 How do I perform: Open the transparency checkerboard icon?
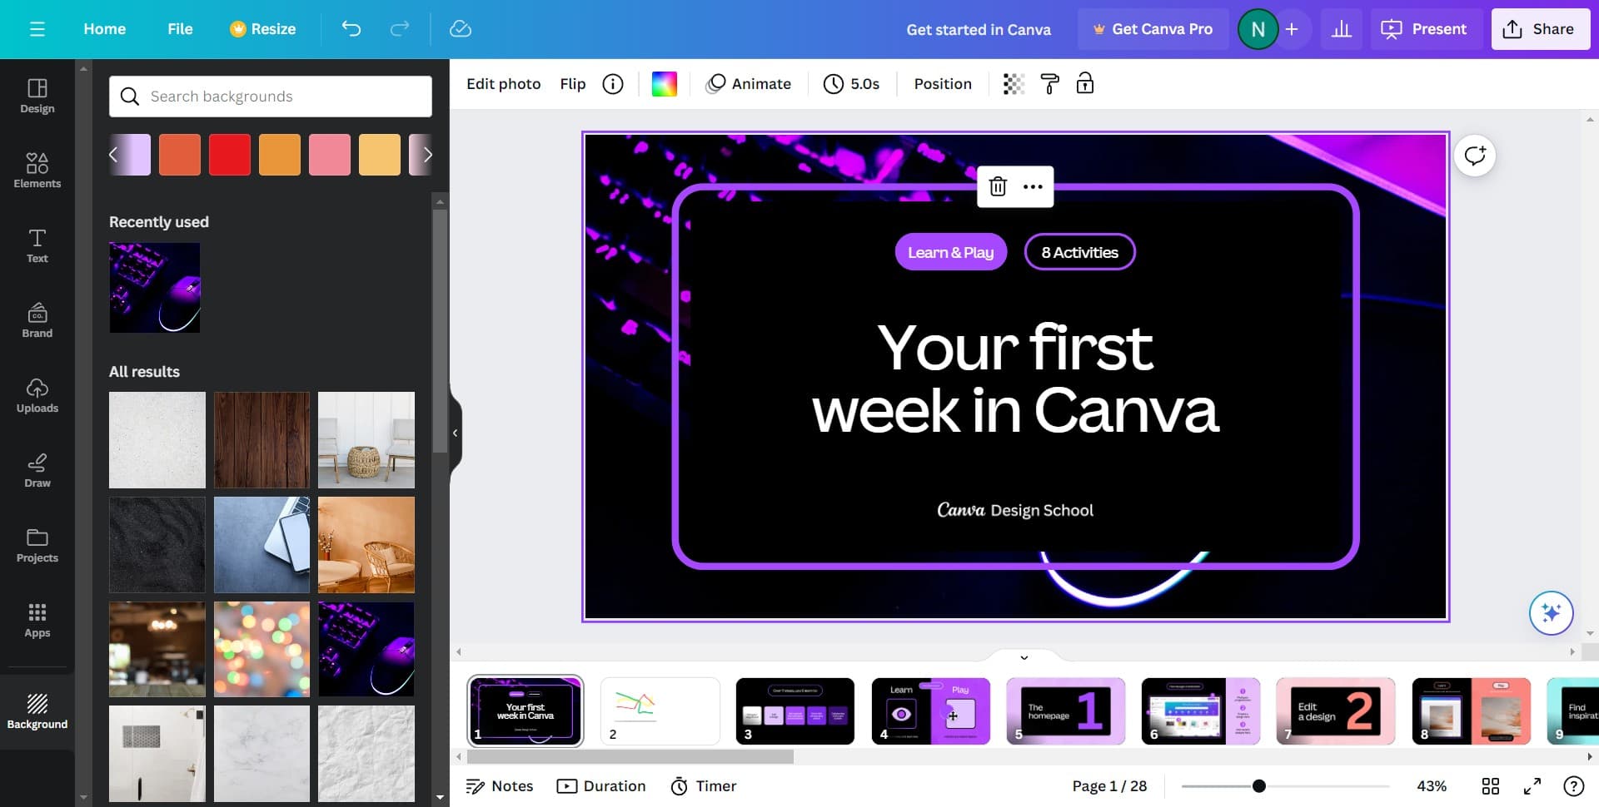tap(1013, 84)
